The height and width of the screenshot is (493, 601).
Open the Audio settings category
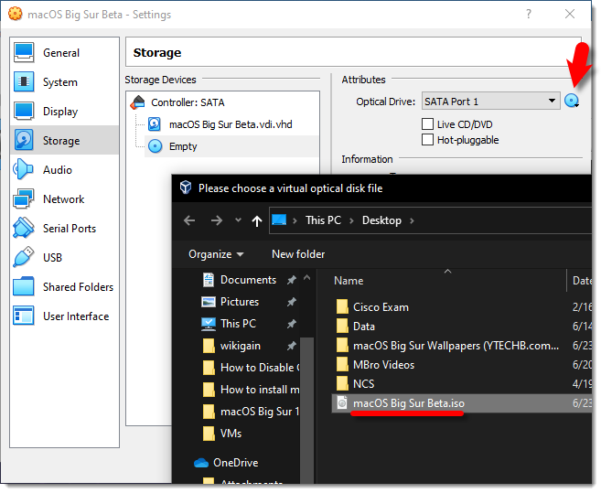click(x=64, y=169)
